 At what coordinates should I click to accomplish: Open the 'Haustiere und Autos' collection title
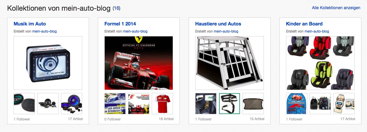218,24
